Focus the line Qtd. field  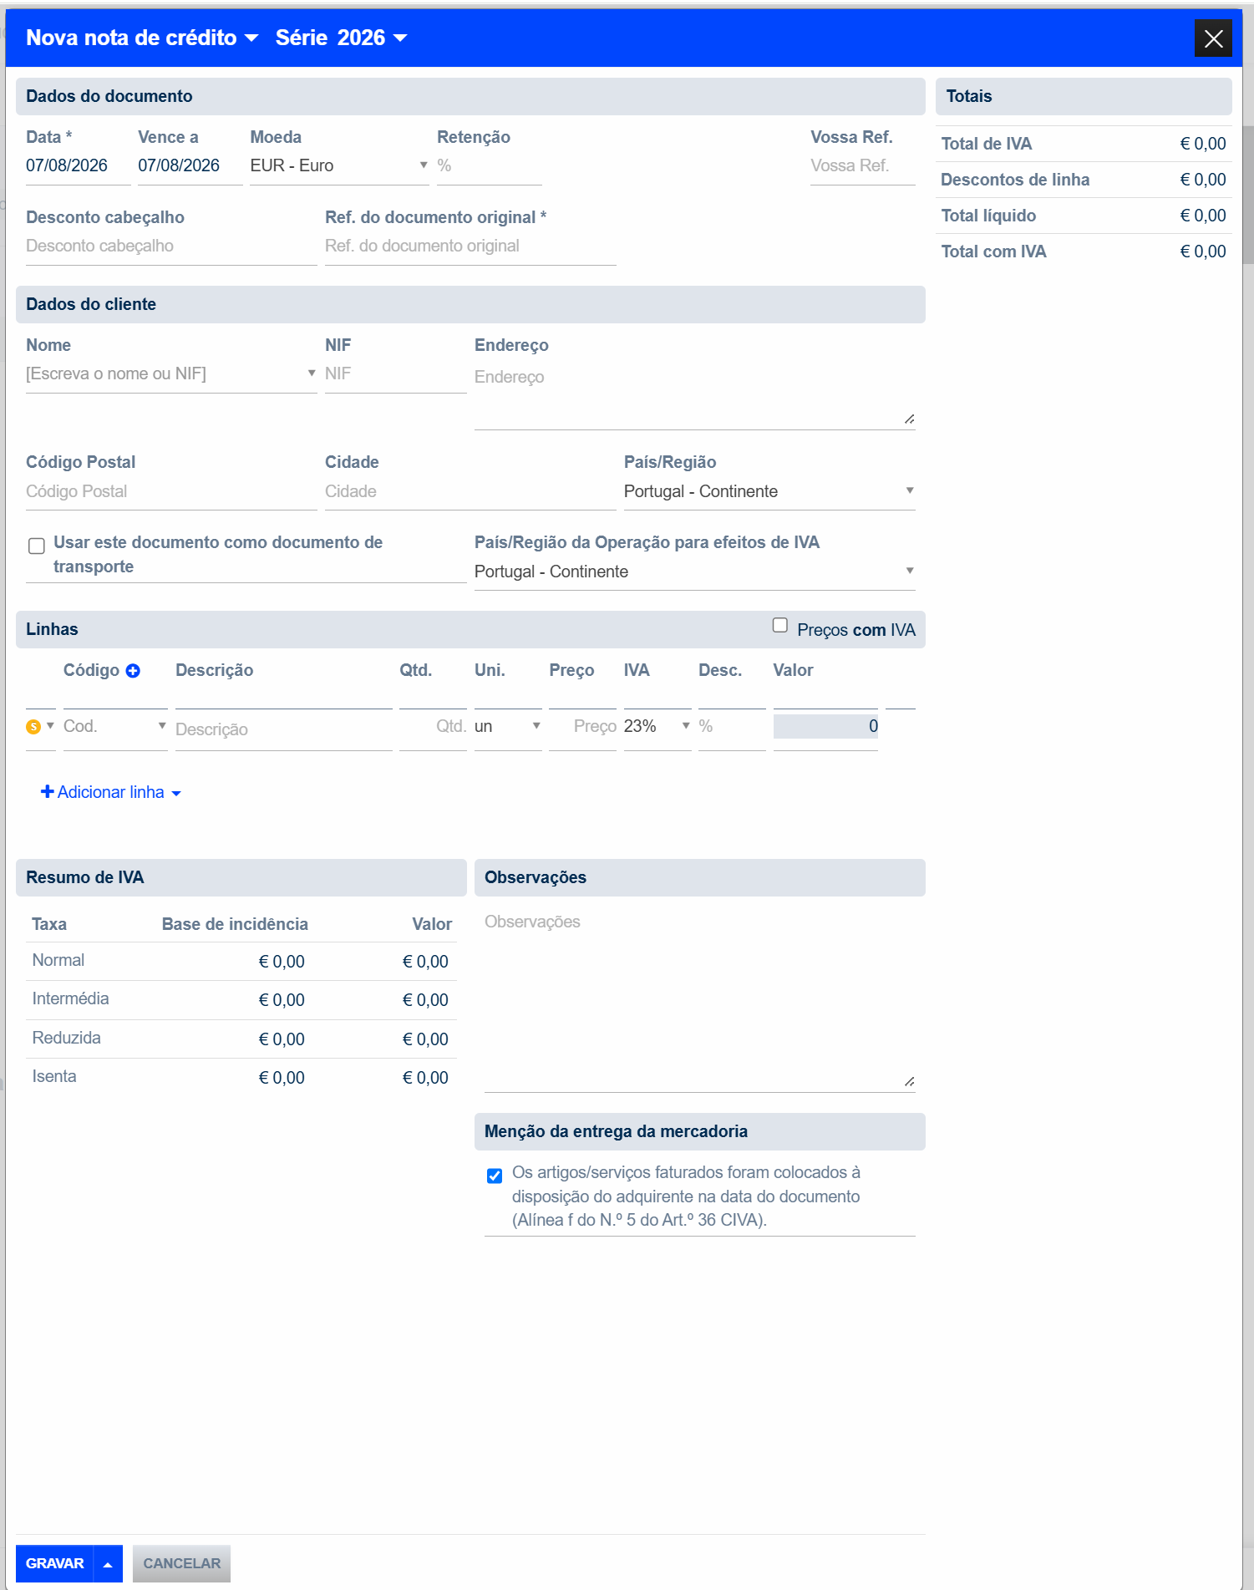coord(433,726)
